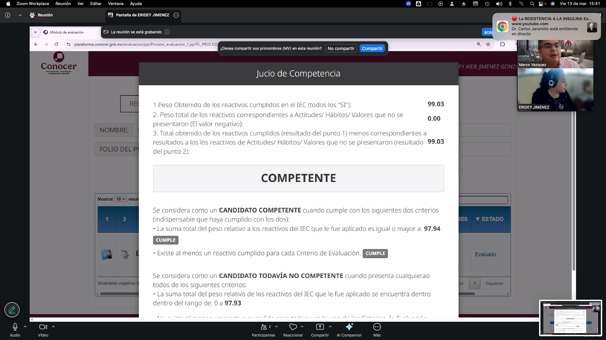Image resolution: width=606 pixels, height=340 pixels.
Task: Expand audio options chevron
Action: click(25, 327)
